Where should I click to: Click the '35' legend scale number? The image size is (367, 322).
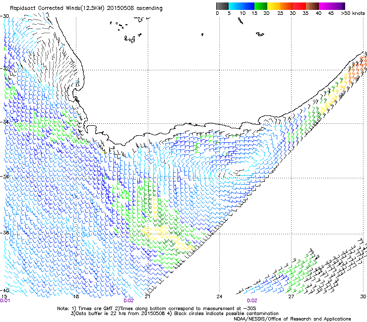[x=306, y=13]
